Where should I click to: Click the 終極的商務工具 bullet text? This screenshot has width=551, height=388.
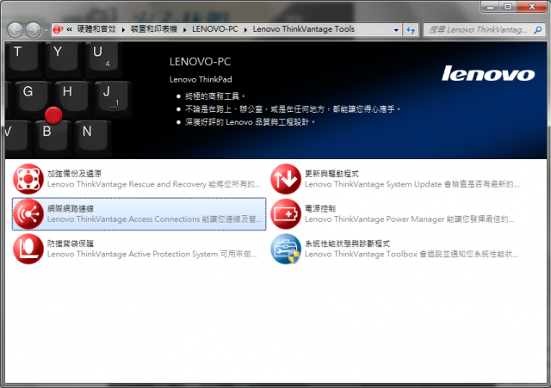pos(214,96)
